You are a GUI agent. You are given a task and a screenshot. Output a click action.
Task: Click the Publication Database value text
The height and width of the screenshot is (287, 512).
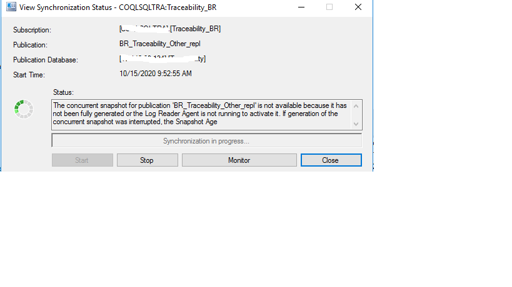(x=163, y=59)
